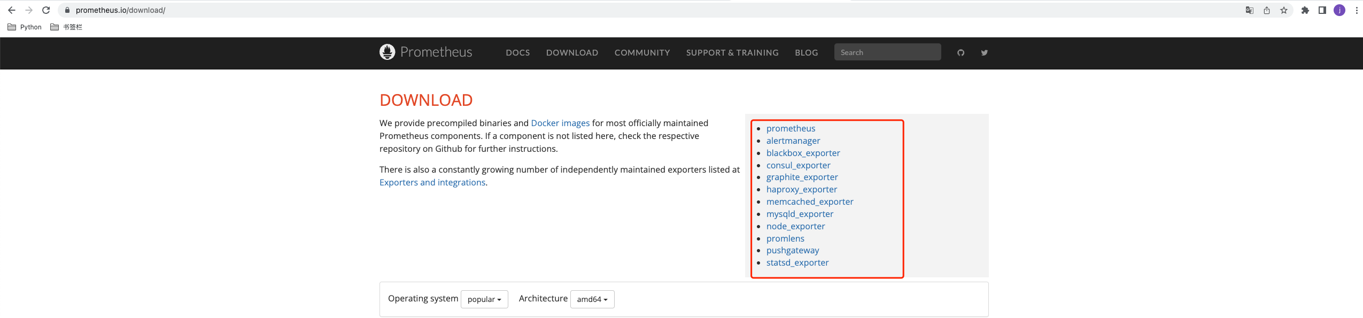
Task: Open the Chrome three-dot menu
Action: tap(1357, 10)
